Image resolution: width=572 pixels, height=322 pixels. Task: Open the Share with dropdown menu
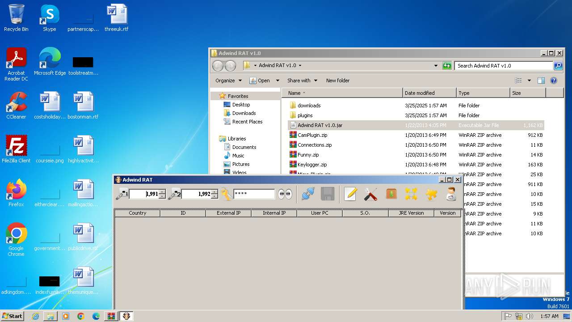click(302, 80)
